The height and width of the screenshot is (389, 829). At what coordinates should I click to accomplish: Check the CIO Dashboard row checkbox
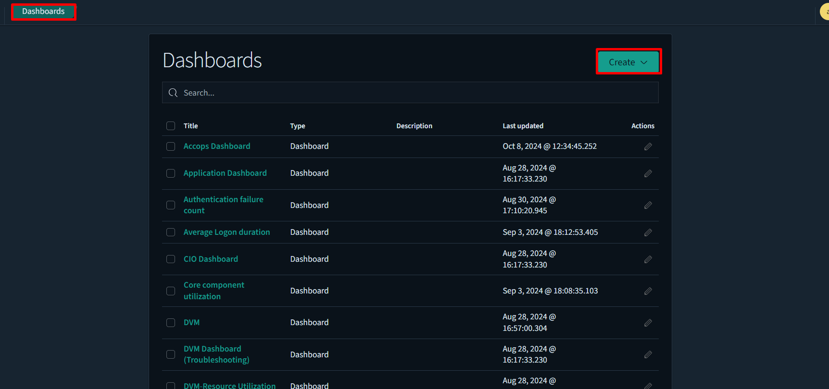click(x=171, y=259)
